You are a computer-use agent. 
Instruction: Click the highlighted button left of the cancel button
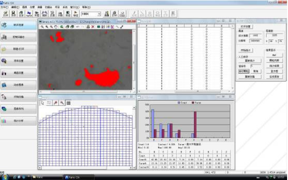244,71
